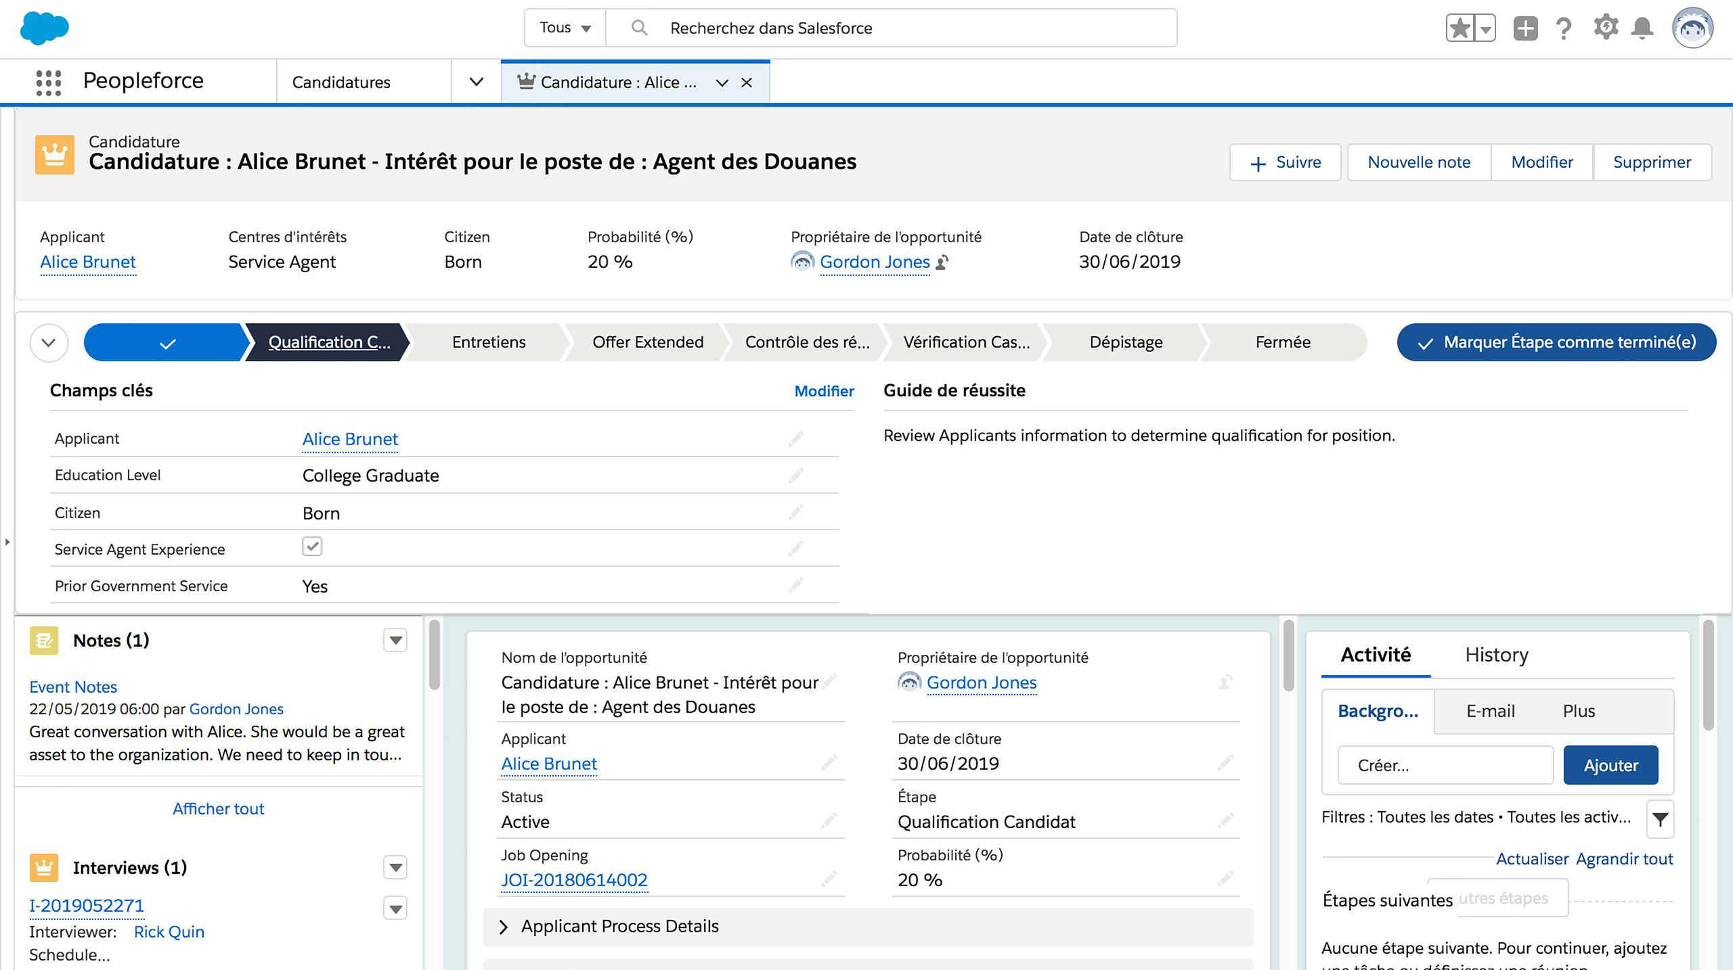Screen dimensions: 1733x970
Task: Open the Plus activity tab
Action: click(x=1579, y=711)
